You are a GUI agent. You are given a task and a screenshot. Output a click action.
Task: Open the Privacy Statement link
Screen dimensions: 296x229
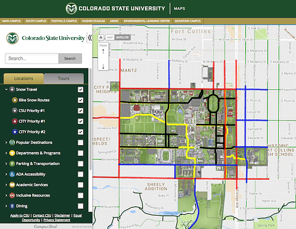click(x=57, y=220)
